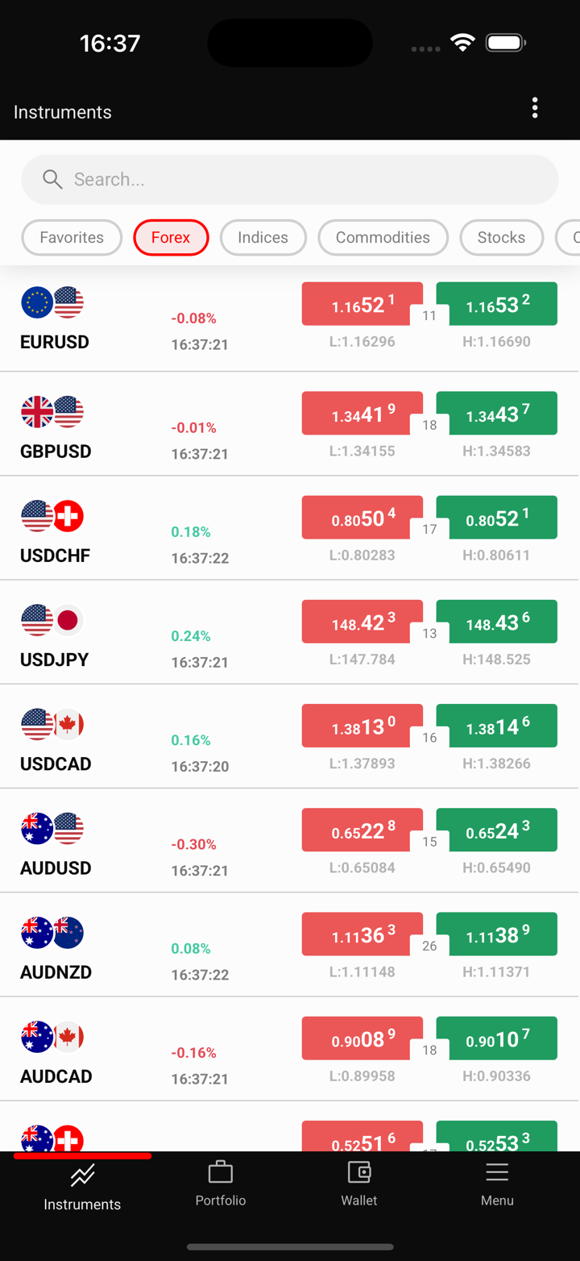Switch to the Indices category
The width and height of the screenshot is (580, 1261).
point(263,238)
